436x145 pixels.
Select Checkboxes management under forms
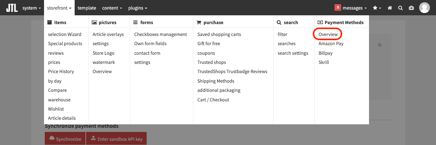tap(160, 34)
